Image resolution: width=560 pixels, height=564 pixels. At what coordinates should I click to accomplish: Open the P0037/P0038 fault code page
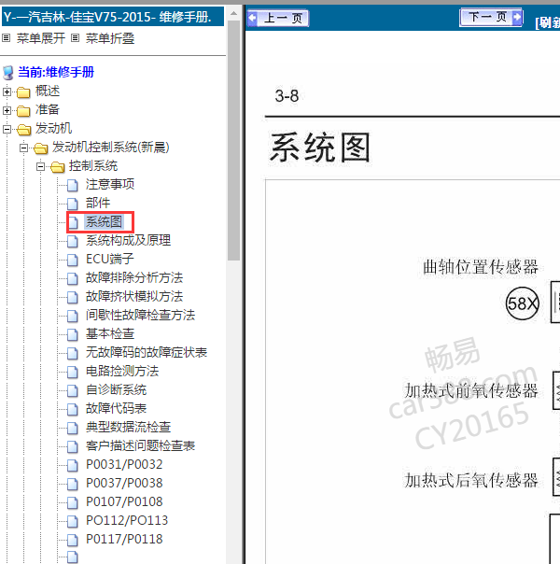[x=124, y=484]
